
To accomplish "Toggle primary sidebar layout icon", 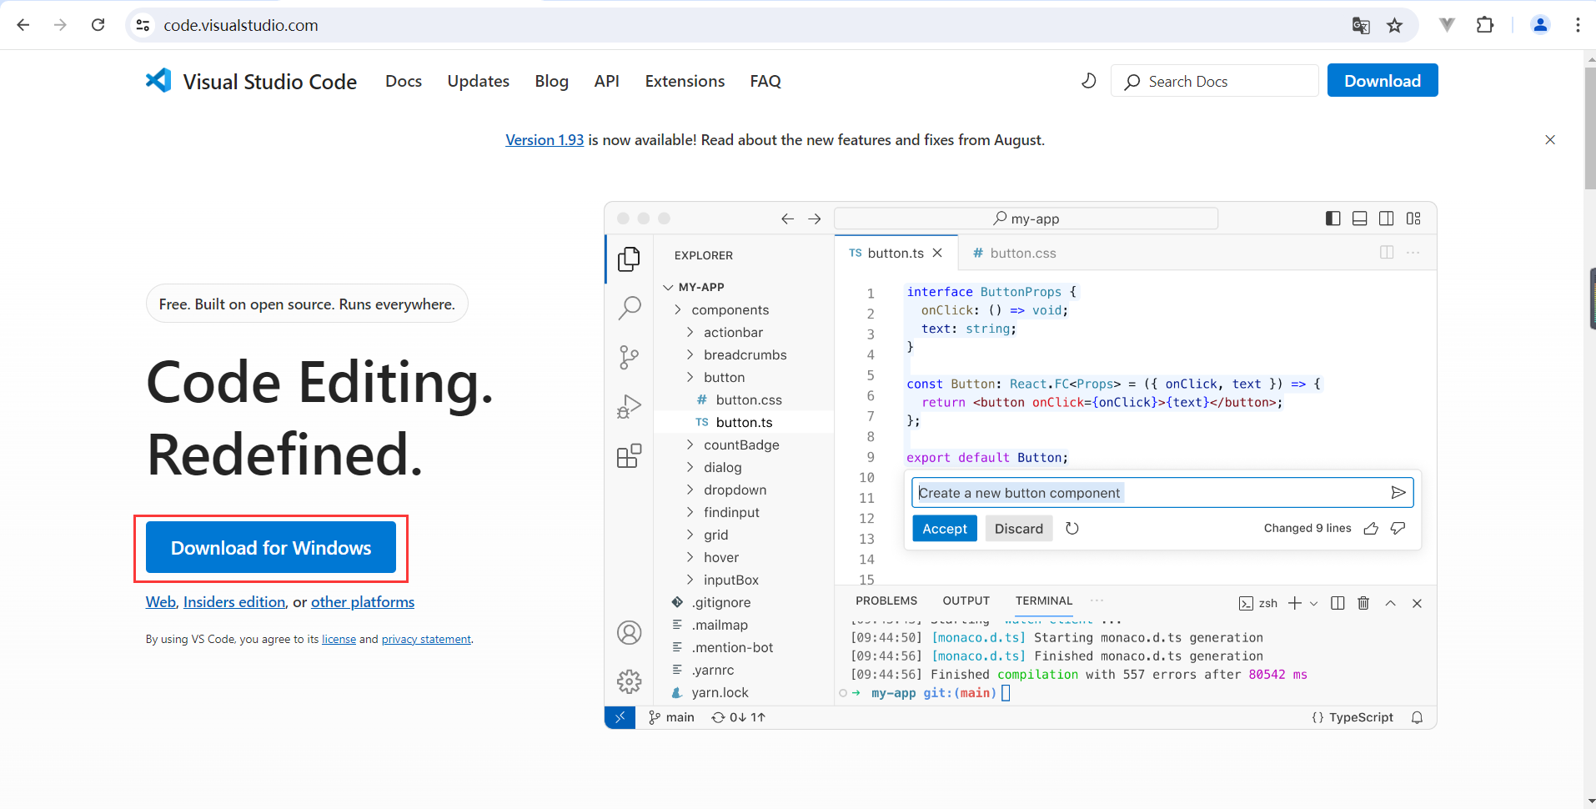I will 1333,219.
